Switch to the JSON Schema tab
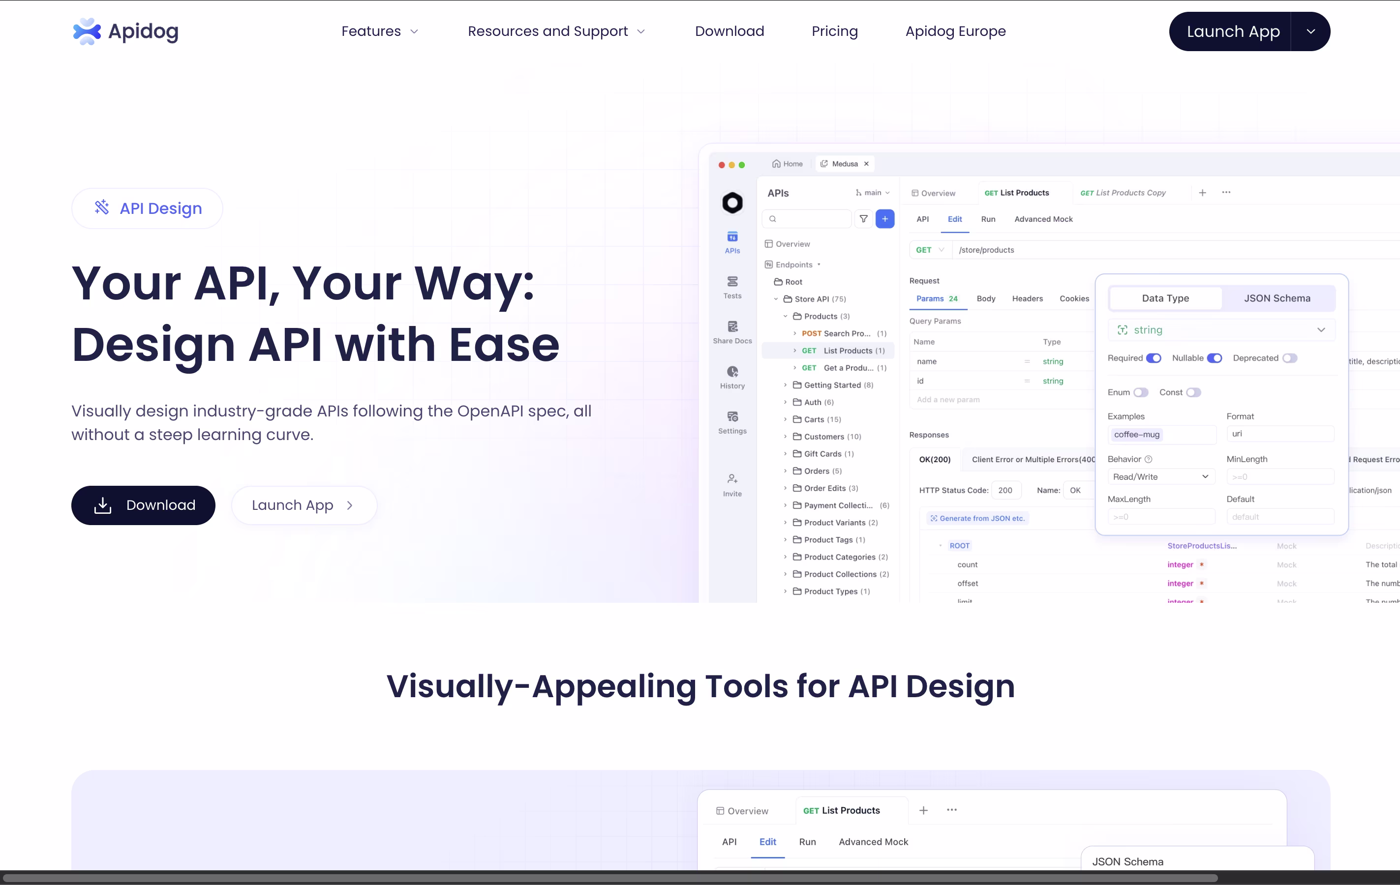The width and height of the screenshot is (1400, 885). [1277, 298]
